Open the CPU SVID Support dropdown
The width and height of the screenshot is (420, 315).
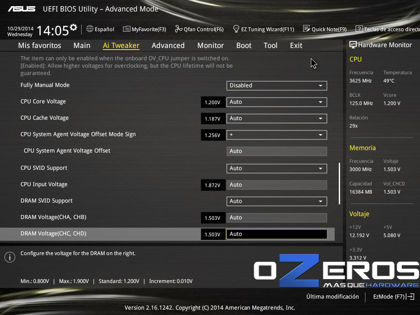coord(277,169)
